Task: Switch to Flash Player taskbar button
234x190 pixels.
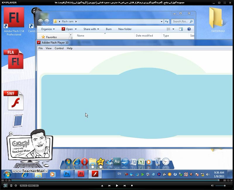Action: point(95,174)
